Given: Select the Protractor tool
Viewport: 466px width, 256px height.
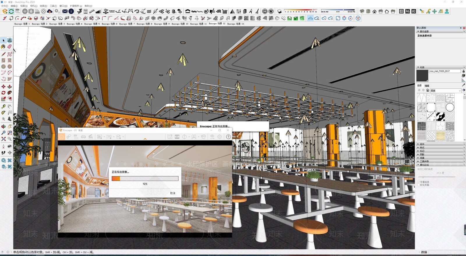Looking at the screenshot, I should [3, 113].
